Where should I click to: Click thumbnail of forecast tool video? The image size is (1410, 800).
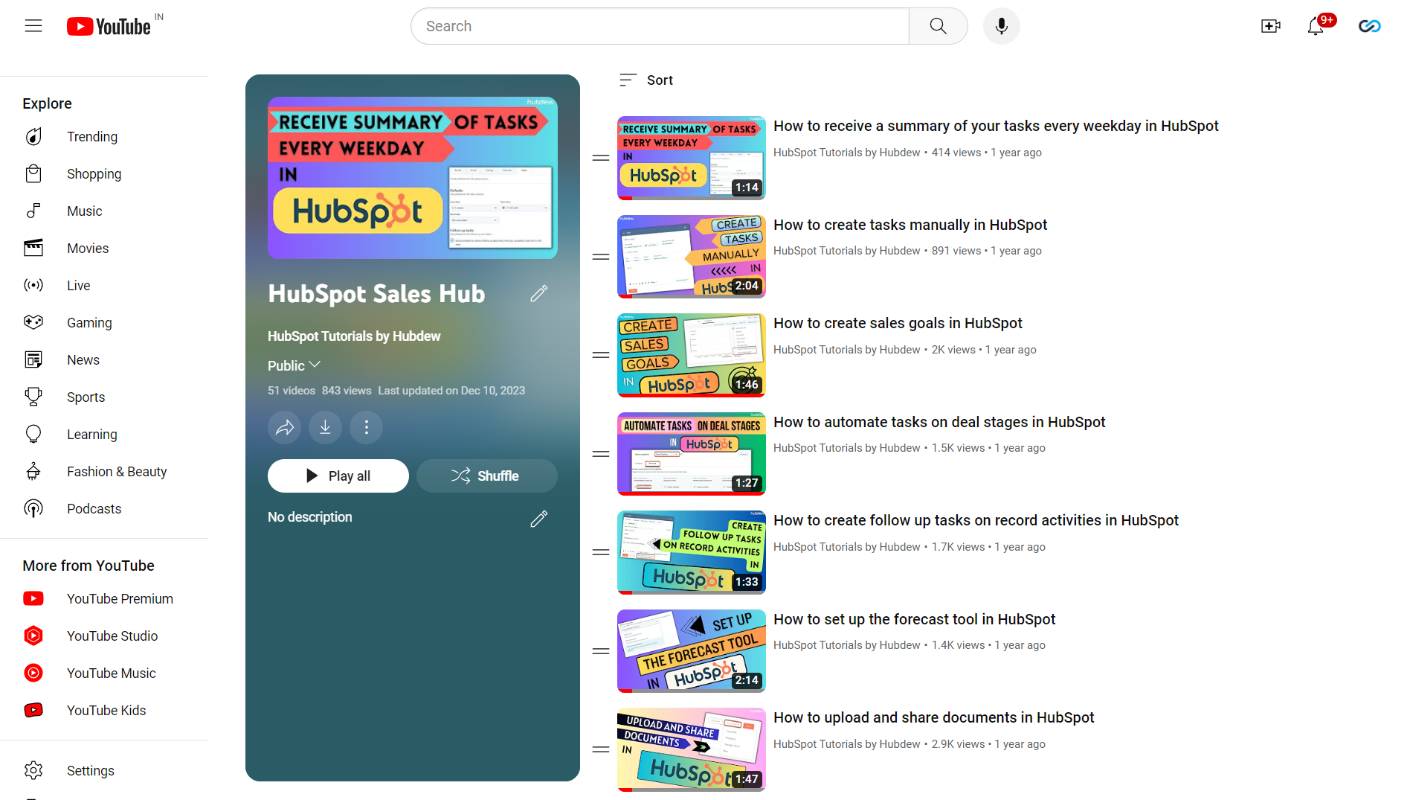click(692, 651)
